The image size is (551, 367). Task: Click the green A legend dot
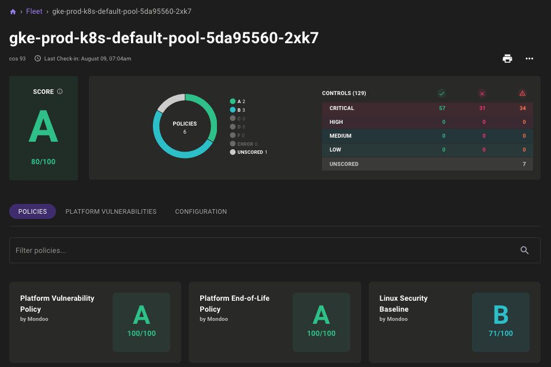pos(233,101)
